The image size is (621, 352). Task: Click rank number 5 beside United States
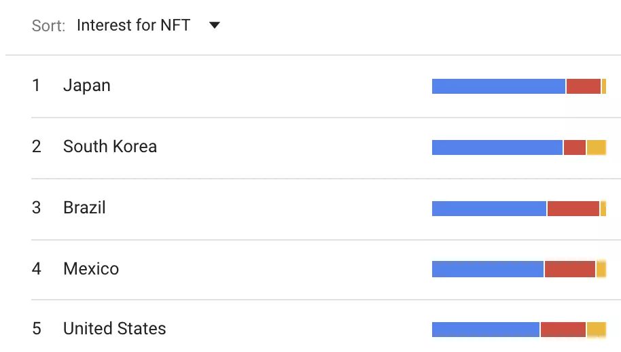click(x=37, y=329)
